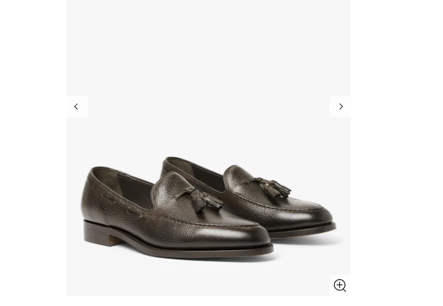Move the image carousel backward
The width and height of the screenshot is (443, 306).
(77, 107)
